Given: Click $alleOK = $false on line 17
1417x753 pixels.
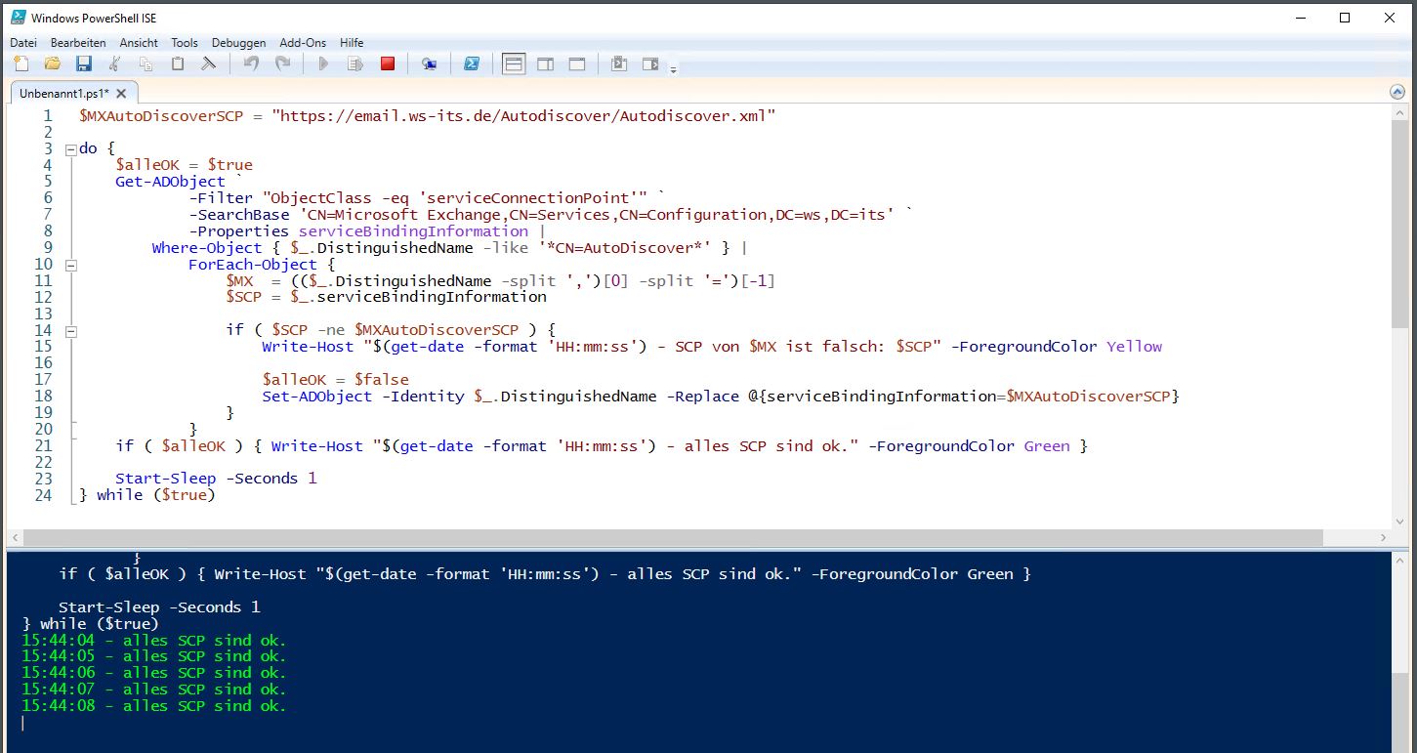Looking at the screenshot, I should click(335, 380).
